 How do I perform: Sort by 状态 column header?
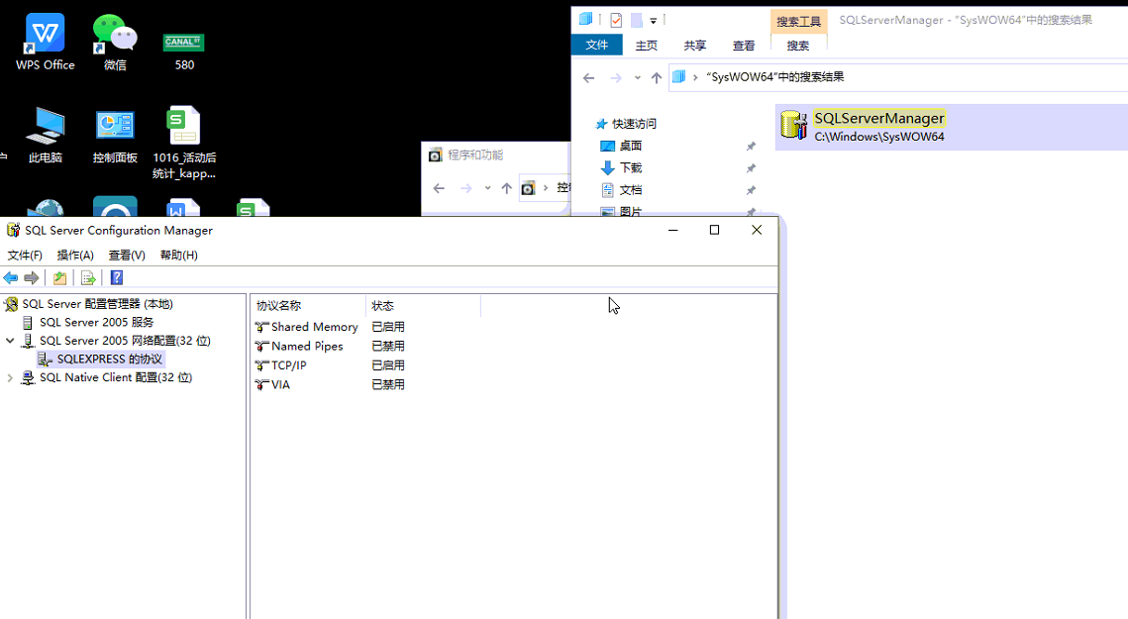[423, 306]
